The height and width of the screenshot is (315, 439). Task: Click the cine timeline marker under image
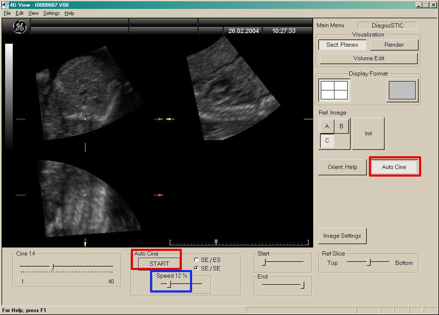coord(216,242)
